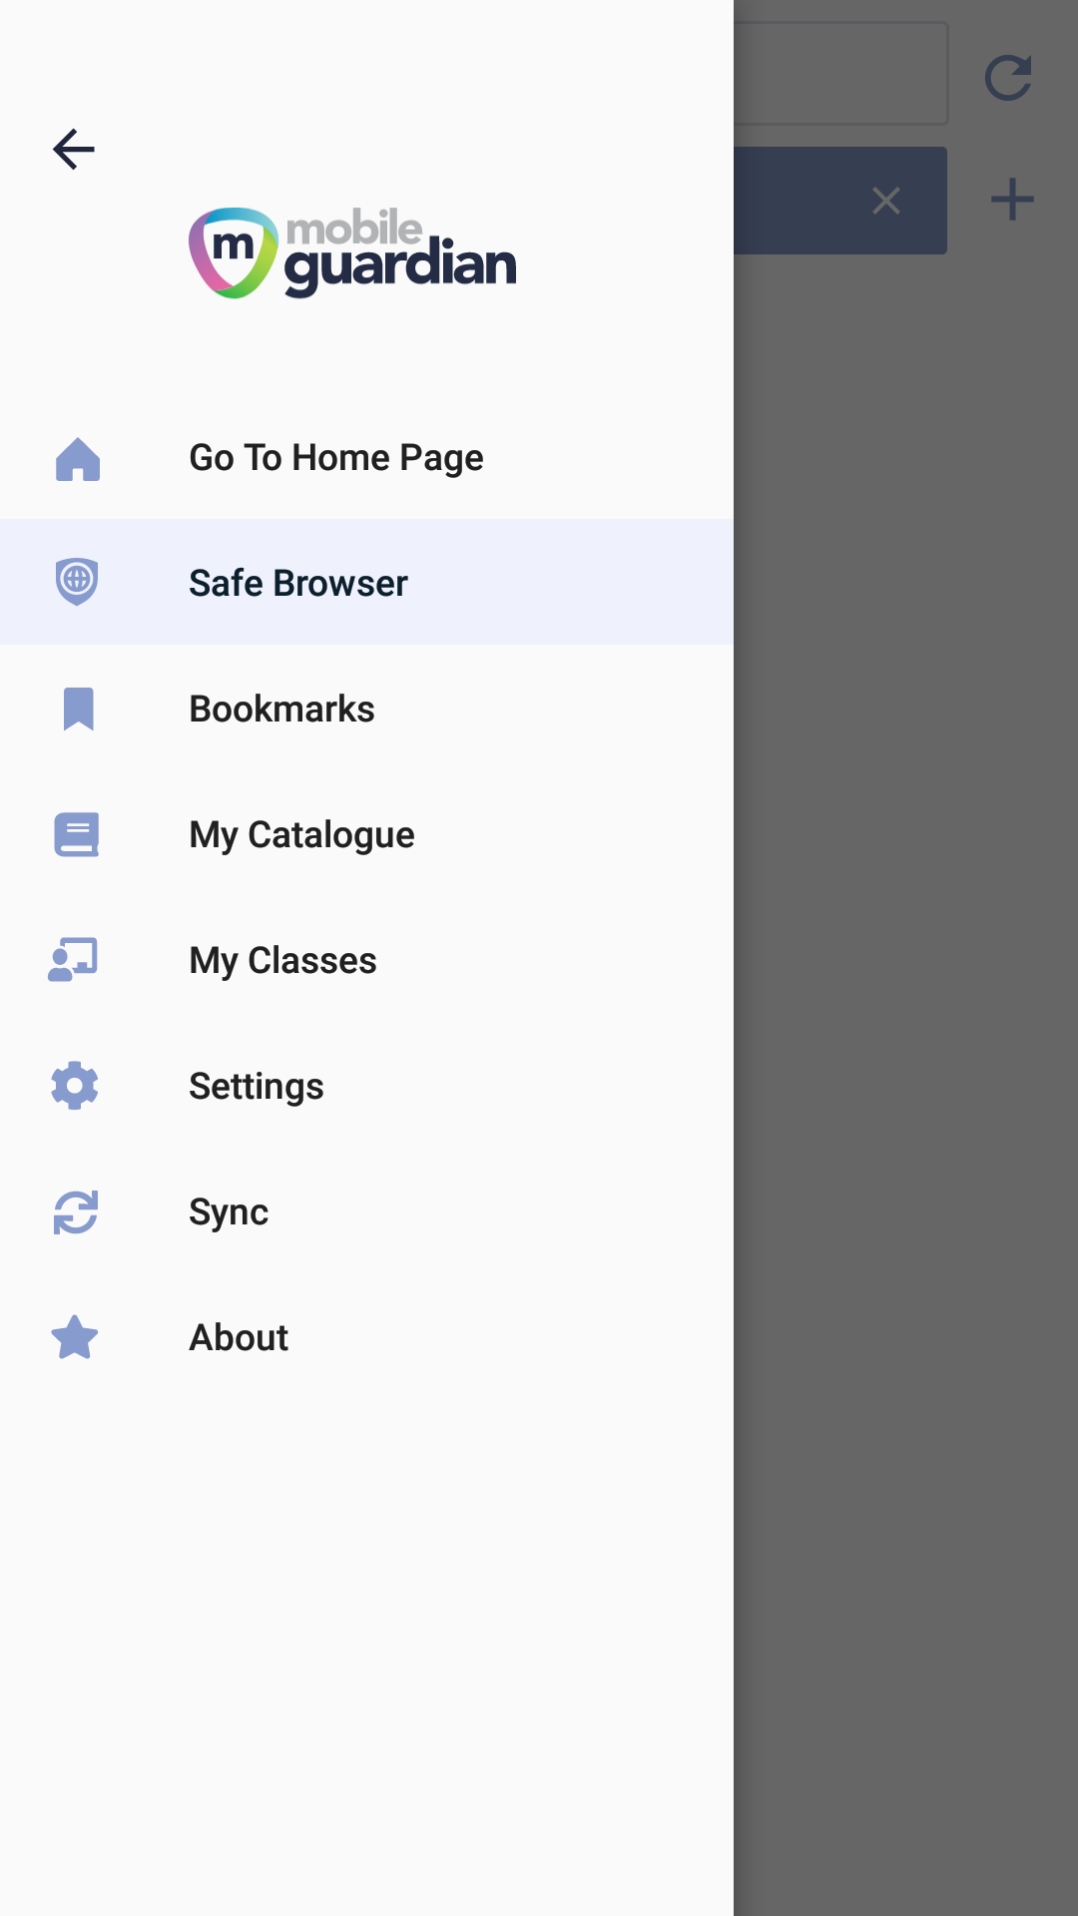Tap the Sync arrows icon
The height and width of the screenshot is (1916, 1078).
click(76, 1211)
